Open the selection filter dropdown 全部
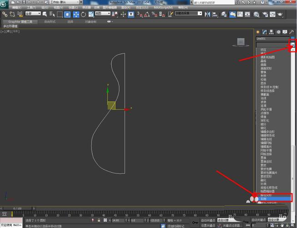Image resolution: width=297 pixels, height=228 pixels. click(33, 13)
